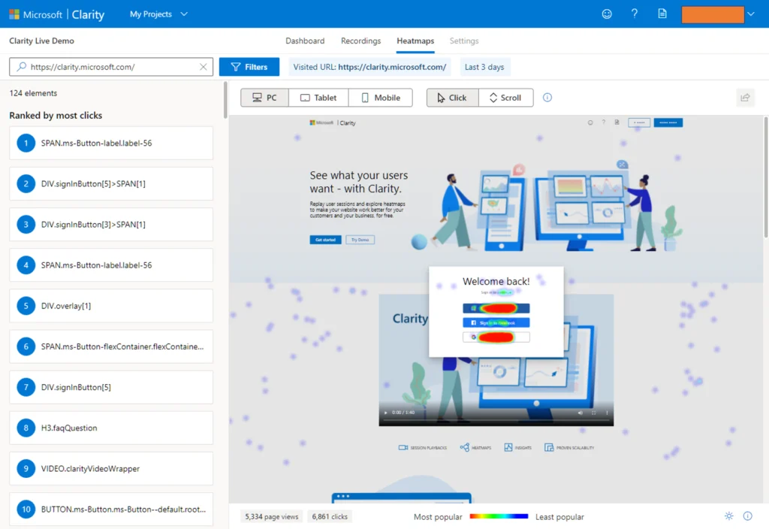Image resolution: width=769 pixels, height=529 pixels.
Task: Open the Heatmaps tab
Action: coord(415,41)
